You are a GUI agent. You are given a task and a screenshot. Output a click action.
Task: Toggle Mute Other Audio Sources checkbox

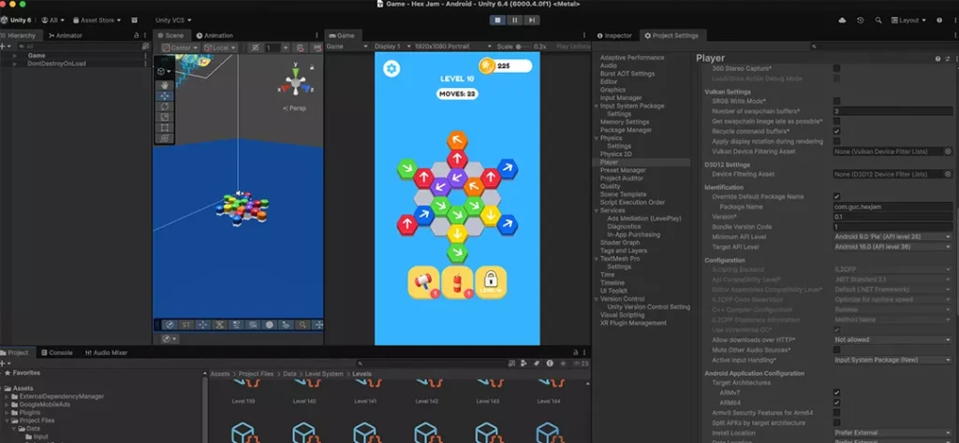[x=836, y=350]
